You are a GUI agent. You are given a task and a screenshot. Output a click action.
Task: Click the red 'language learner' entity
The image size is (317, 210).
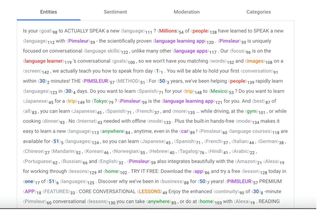tap(44, 61)
